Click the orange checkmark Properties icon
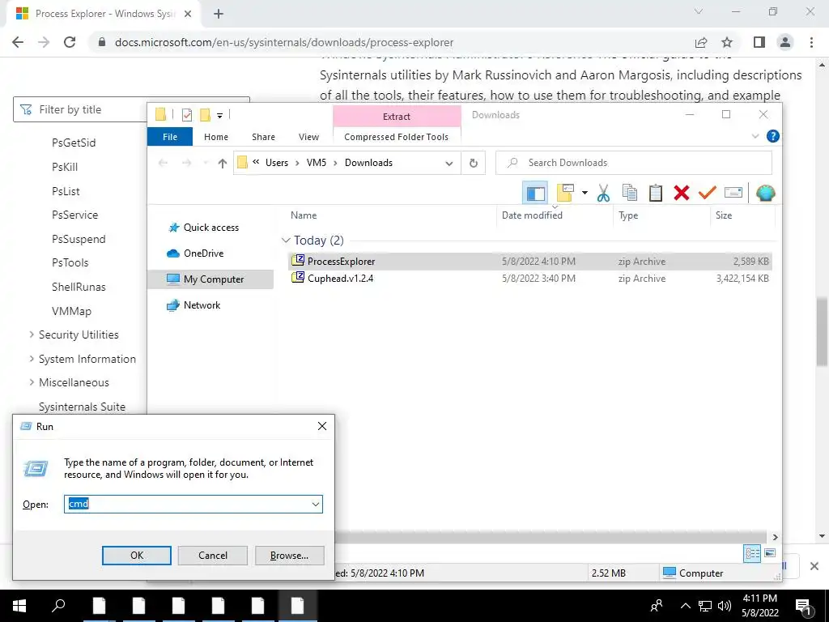 coord(707,193)
